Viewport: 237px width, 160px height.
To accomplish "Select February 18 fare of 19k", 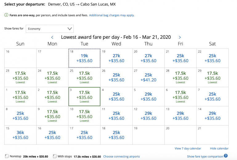I will tap(84, 58).
